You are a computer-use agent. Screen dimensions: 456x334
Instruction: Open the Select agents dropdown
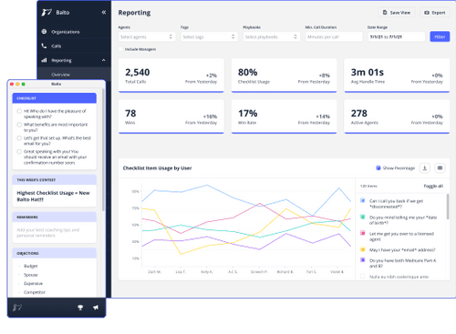pyautogui.click(x=147, y=36)
